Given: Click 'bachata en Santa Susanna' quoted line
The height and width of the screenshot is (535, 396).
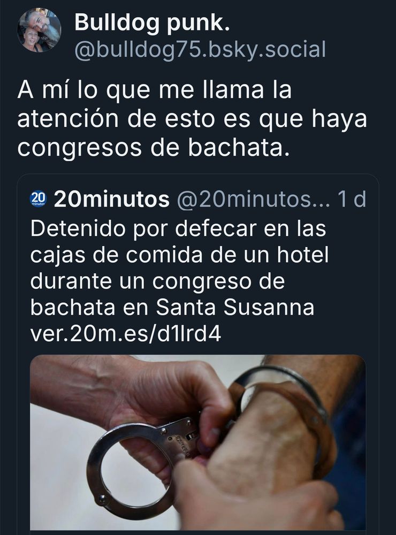Looking at the screenshot, I should (172, 308).
